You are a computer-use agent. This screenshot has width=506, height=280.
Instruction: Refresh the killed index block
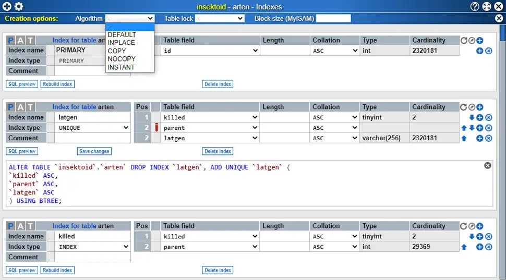pos(464,226)
